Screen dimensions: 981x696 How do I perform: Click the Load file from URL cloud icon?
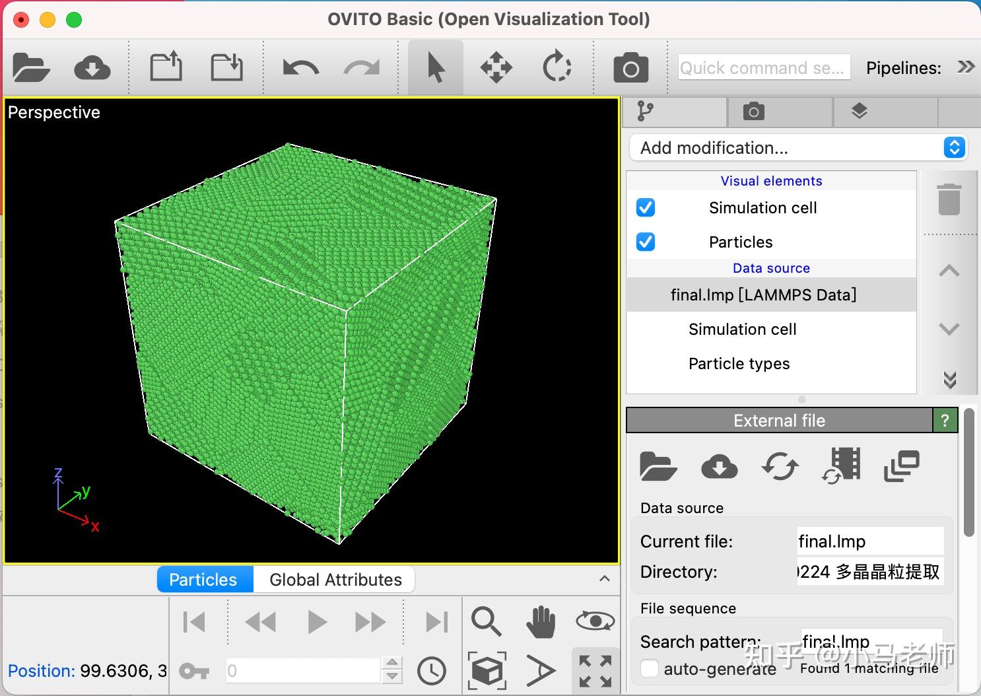(x=92, y=68)
